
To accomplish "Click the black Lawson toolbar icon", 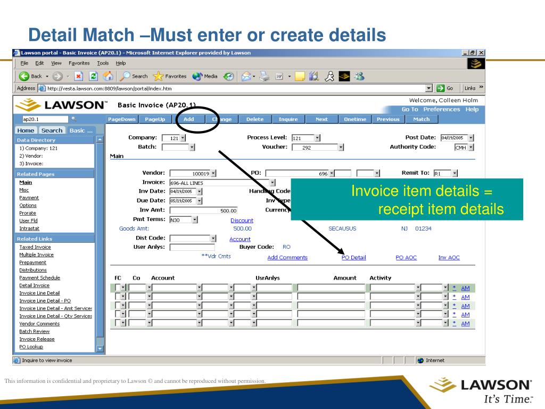I will [344, 76].
